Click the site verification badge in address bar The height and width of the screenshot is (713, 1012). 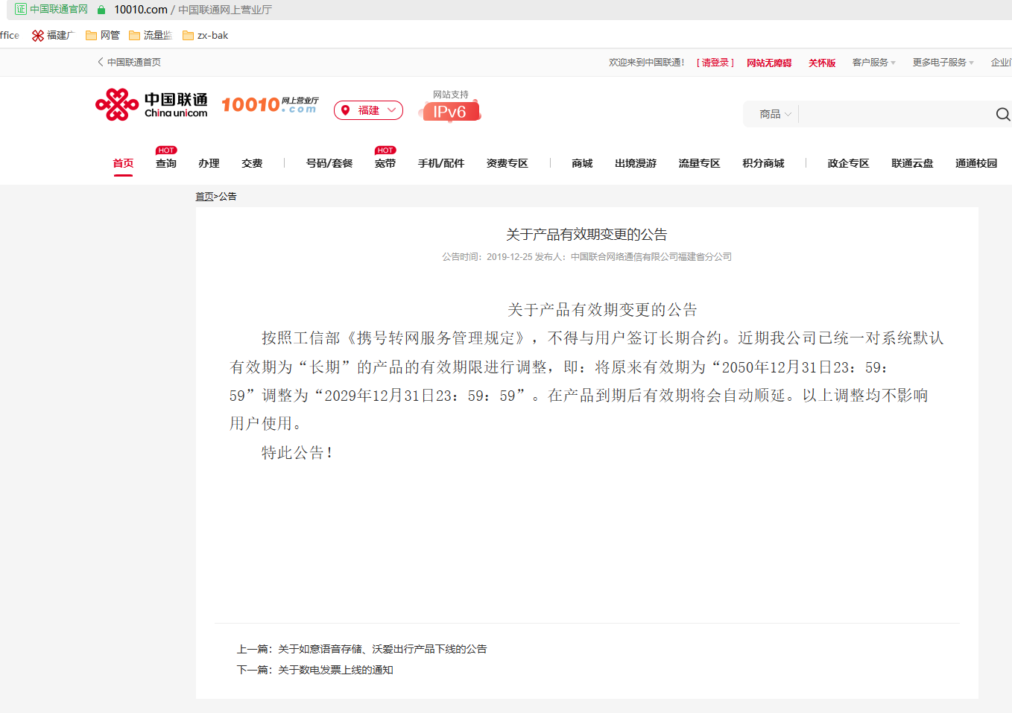point(20,9)
